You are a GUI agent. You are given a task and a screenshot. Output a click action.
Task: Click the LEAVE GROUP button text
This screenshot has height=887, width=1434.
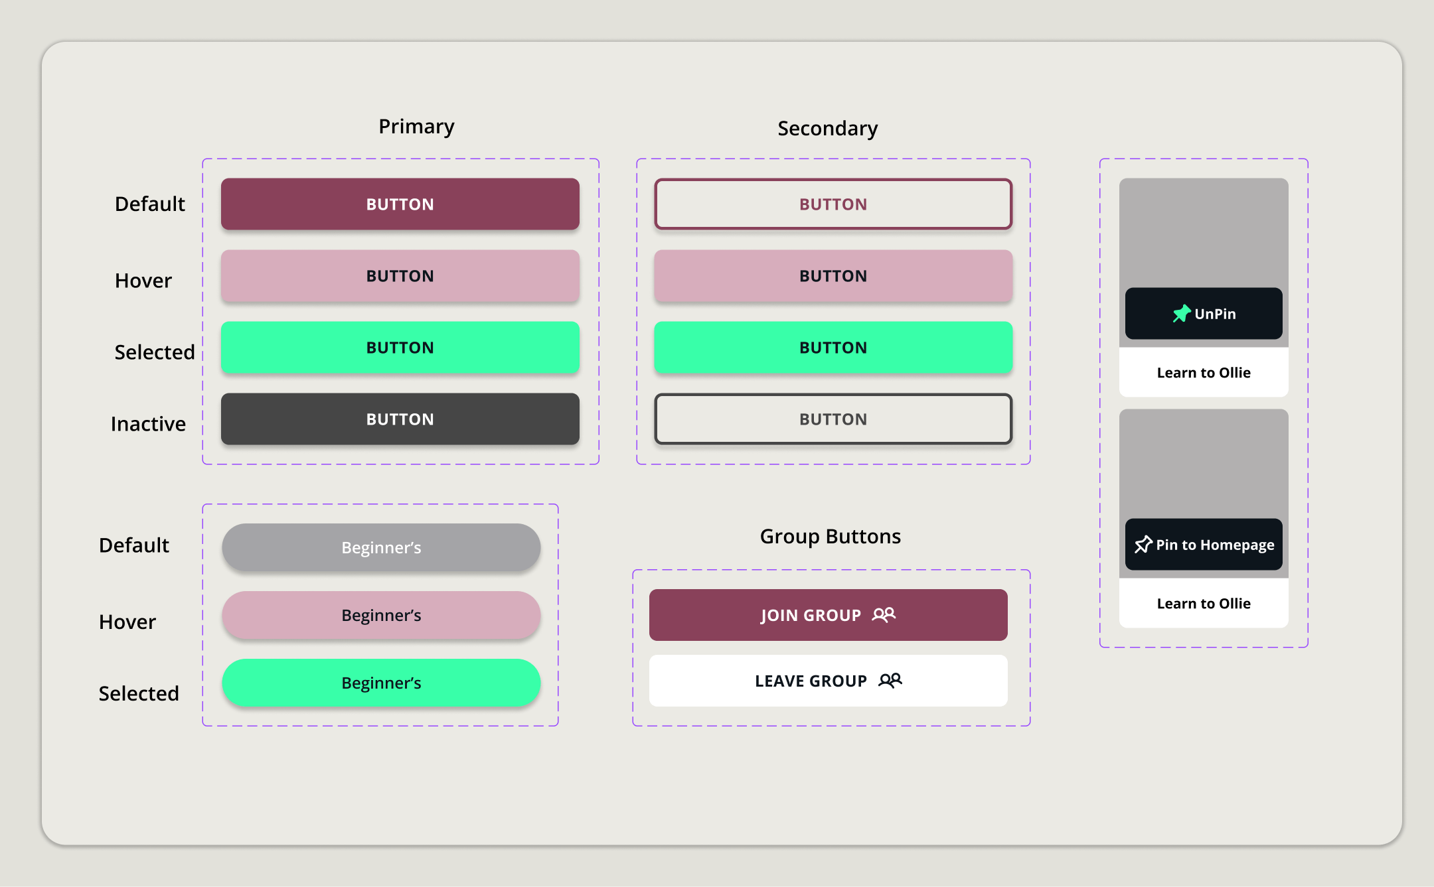(811, 681)
